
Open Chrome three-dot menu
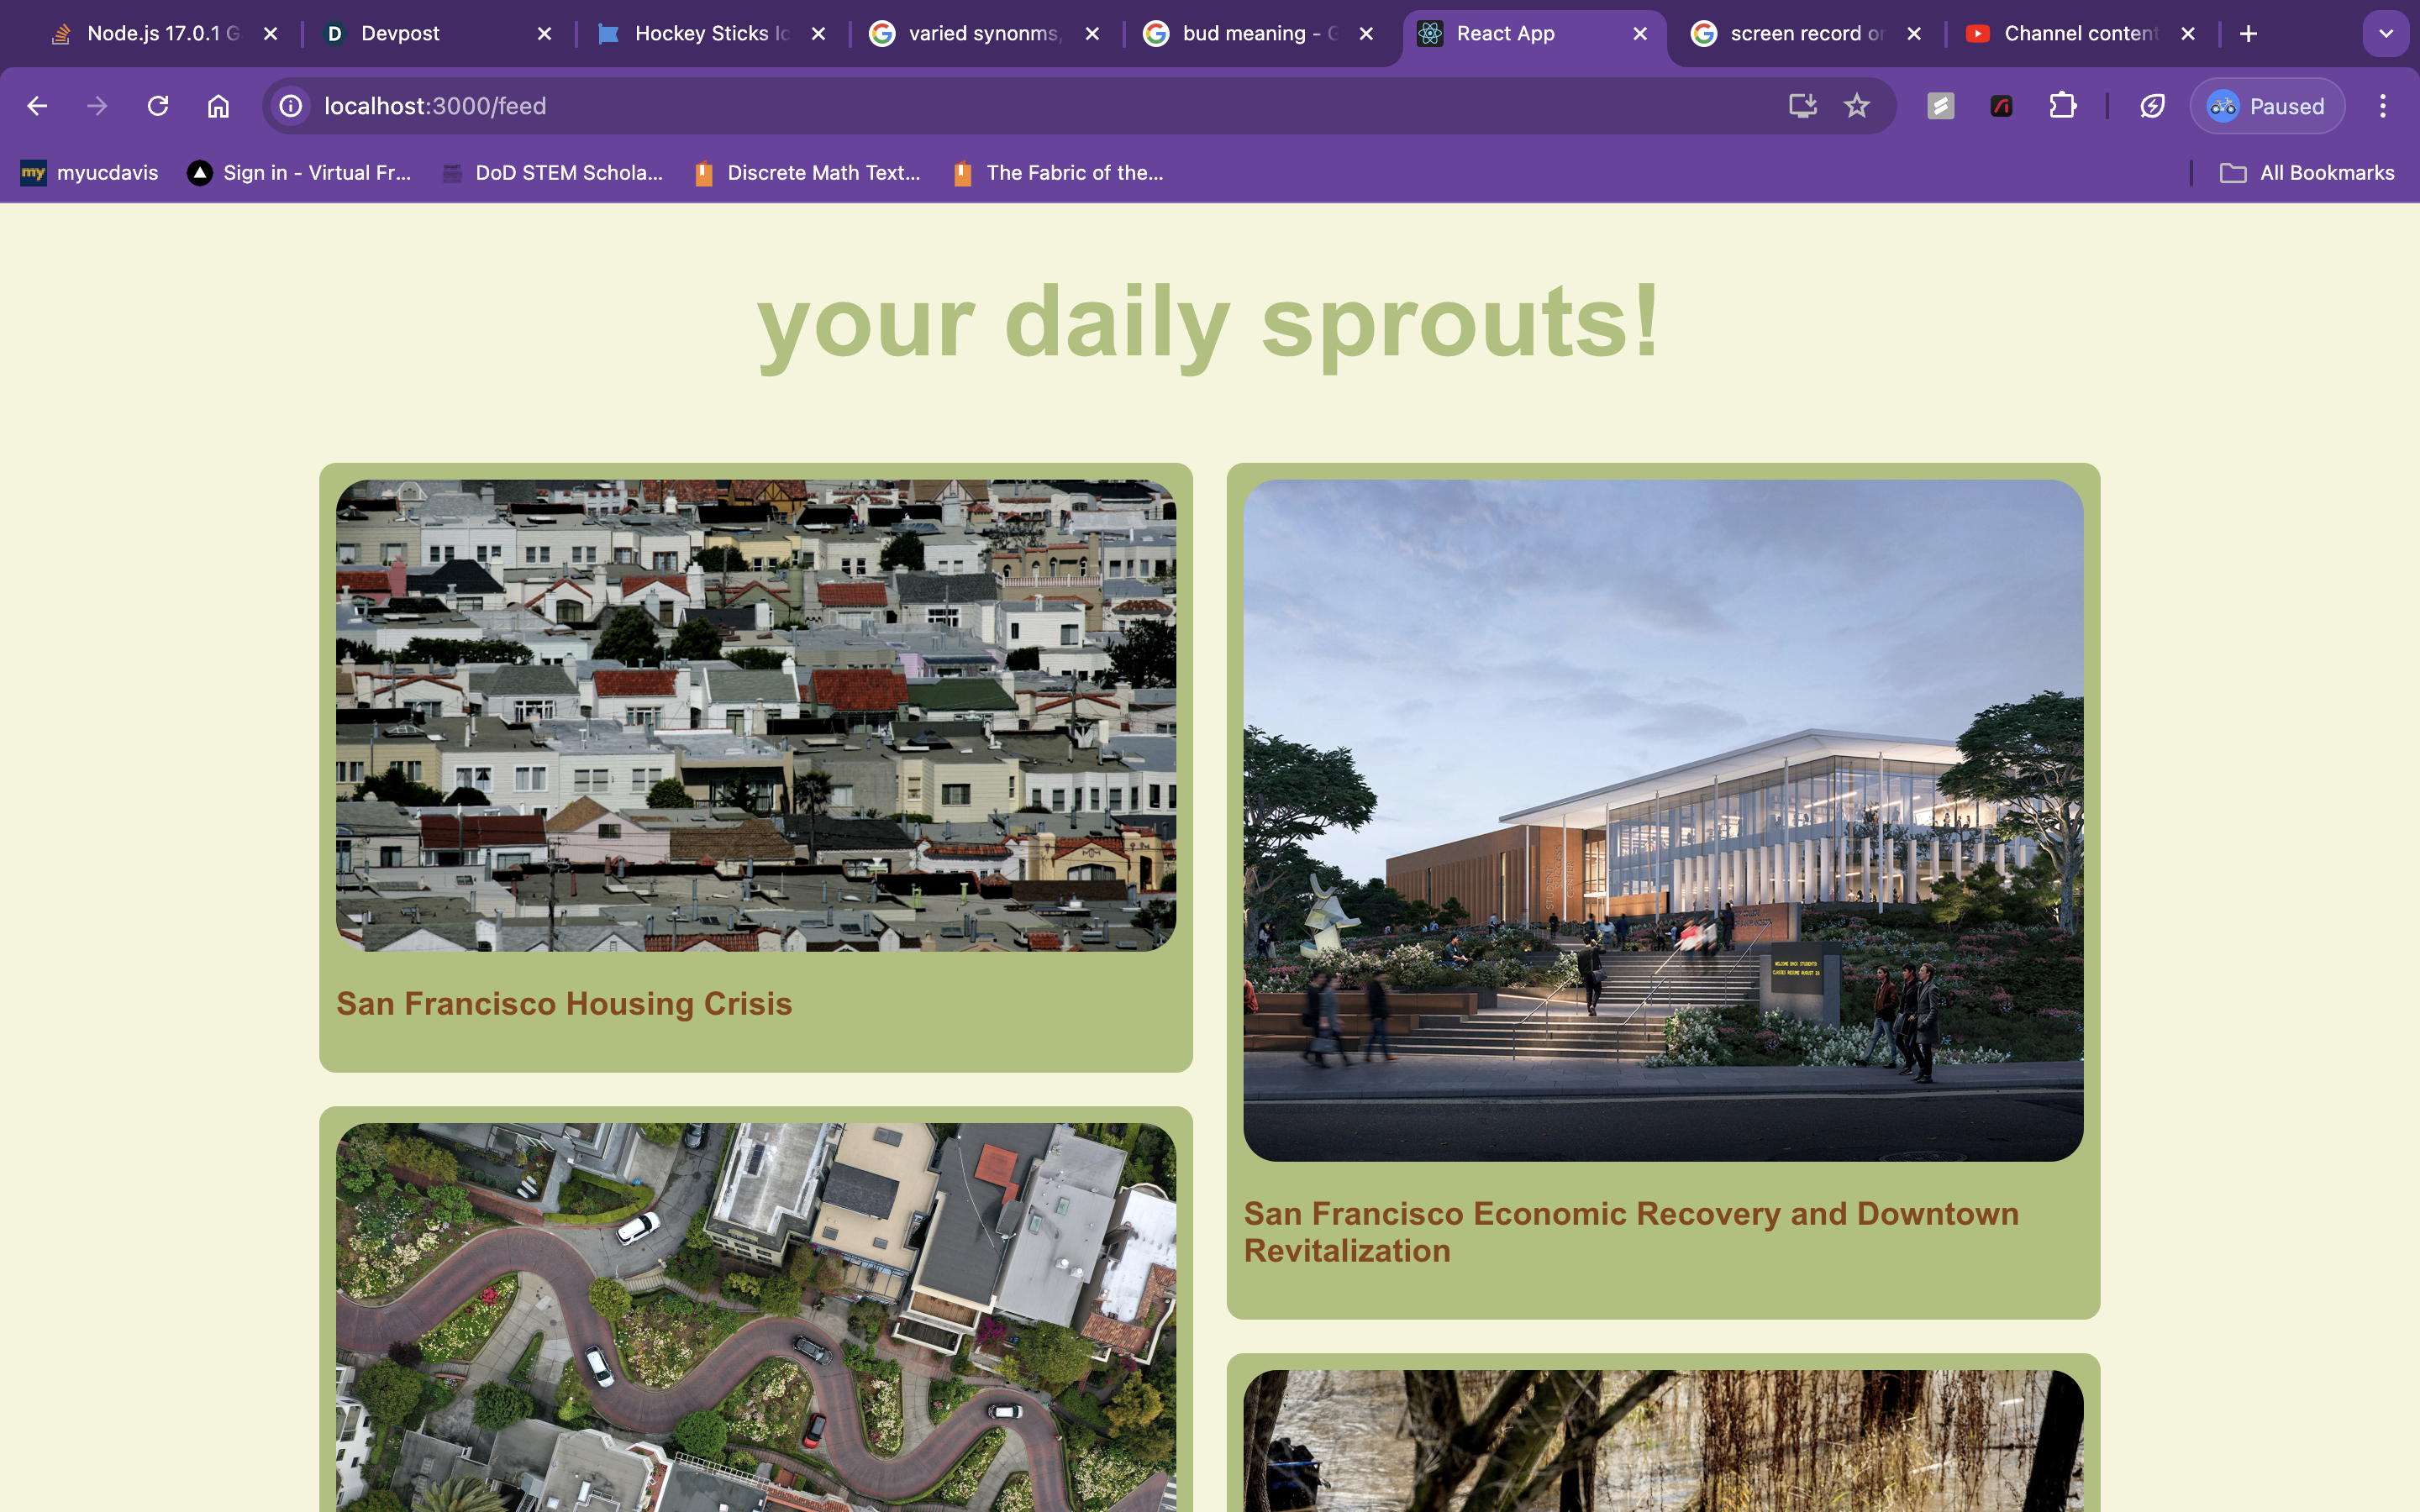click(x=2382, y=106)
